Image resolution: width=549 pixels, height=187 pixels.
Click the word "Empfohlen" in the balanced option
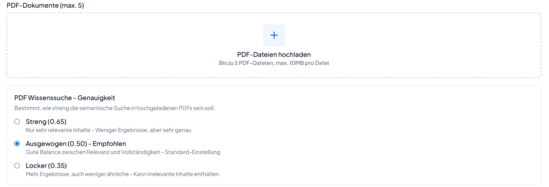tap(109, 144)
